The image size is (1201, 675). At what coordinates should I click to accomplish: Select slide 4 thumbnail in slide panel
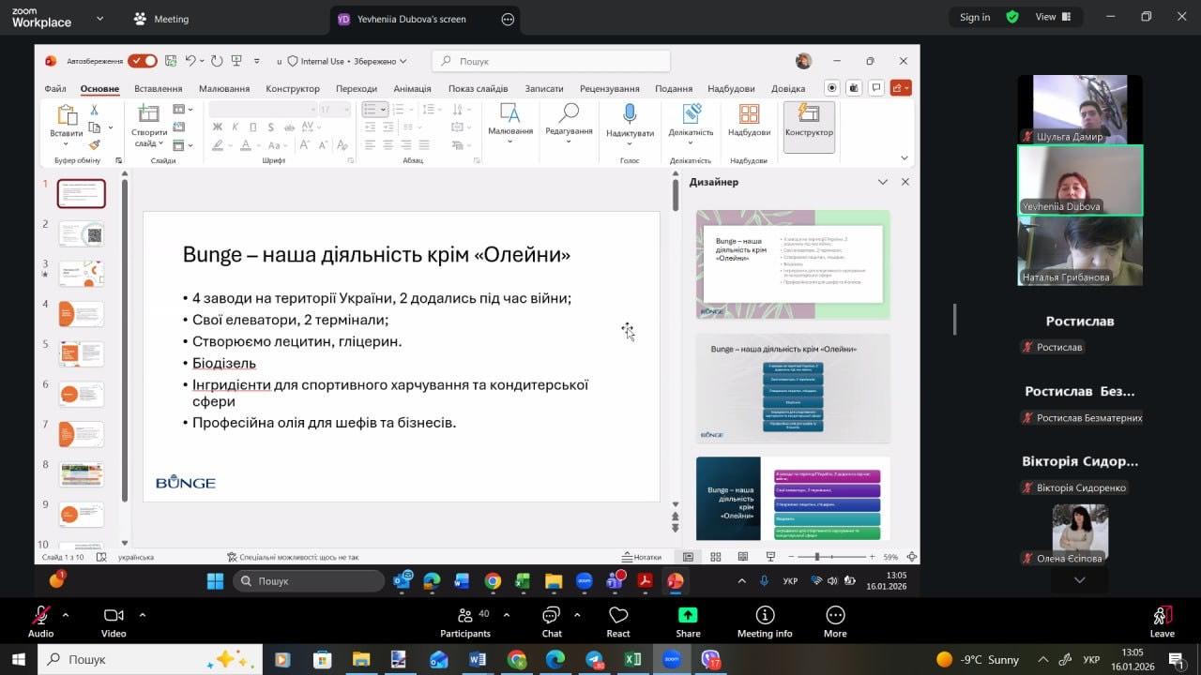(82, 313)
